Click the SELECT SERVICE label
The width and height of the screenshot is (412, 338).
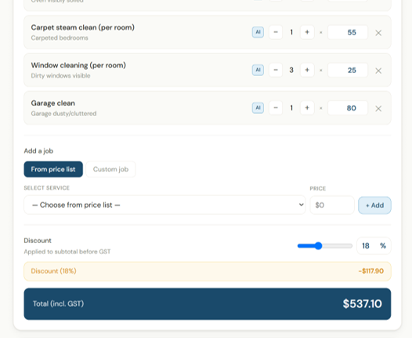[47, 187]
